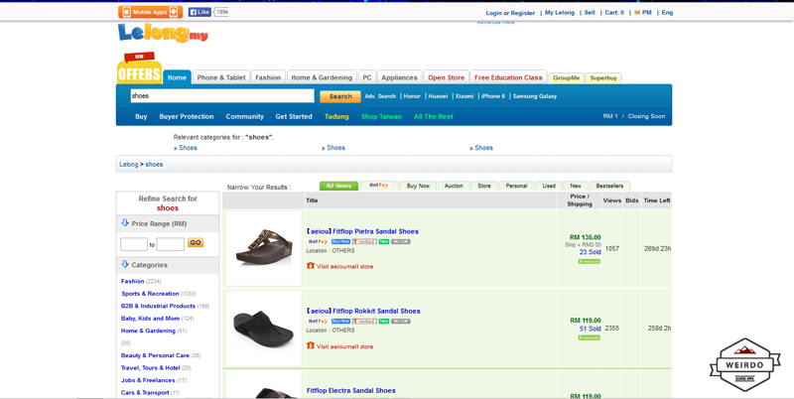This screenshot has height=399, width=794.
Task: Select the All items filter tab
Action: click(338, 186)
